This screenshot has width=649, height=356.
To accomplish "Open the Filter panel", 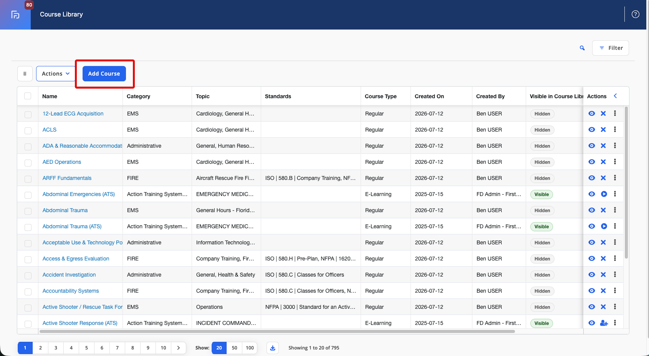I will click(x=611, y=48).
